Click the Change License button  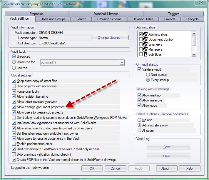point(111,38)
